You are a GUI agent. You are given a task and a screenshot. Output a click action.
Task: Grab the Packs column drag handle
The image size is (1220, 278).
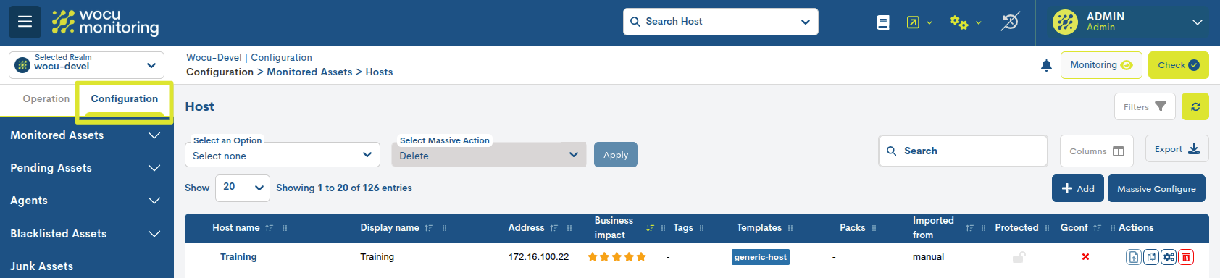[x=874, y=228]
